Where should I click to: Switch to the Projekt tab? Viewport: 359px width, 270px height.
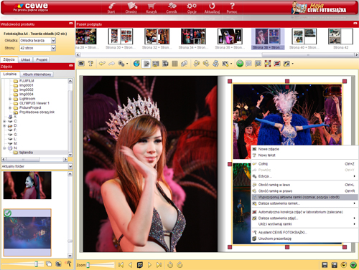(x=42, y=59)
